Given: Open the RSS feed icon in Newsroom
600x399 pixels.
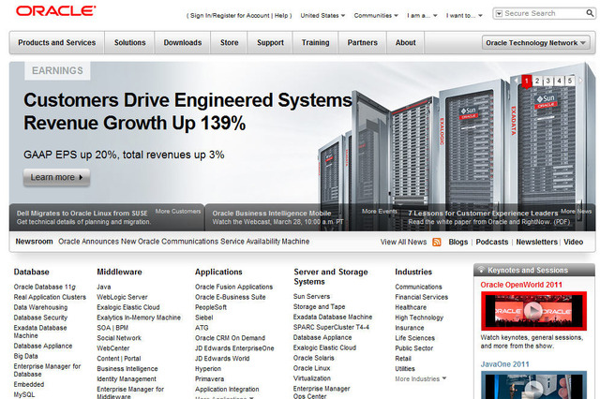Looking at the screenshot, I should pyautogui.click(x=437, y=242).
